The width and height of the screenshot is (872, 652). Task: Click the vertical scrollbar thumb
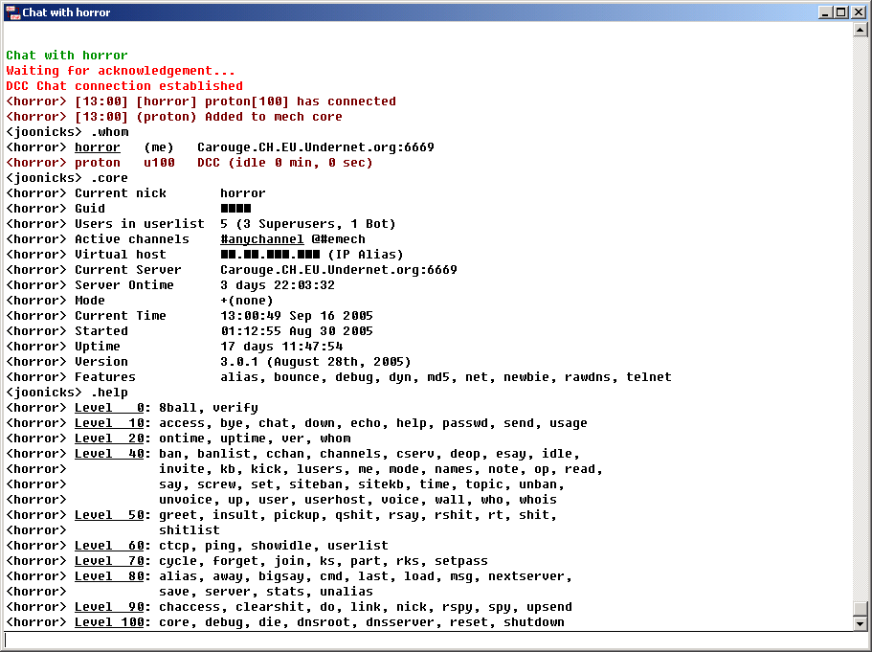pyautogui.click(x=860, y=608)
